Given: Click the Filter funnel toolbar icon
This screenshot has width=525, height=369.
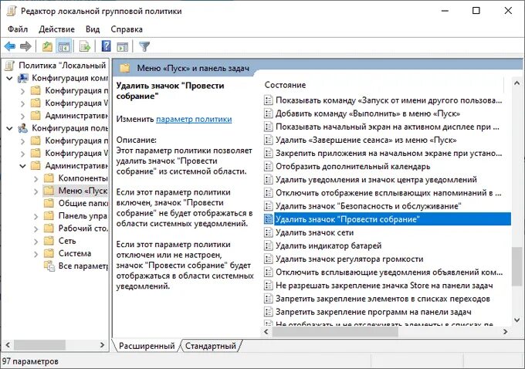Looking at the screenshot, I should point(144,46).
